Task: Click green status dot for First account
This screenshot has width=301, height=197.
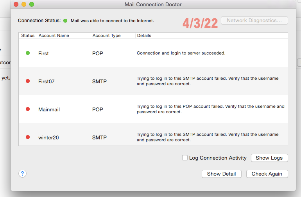Action: (28, 53)
